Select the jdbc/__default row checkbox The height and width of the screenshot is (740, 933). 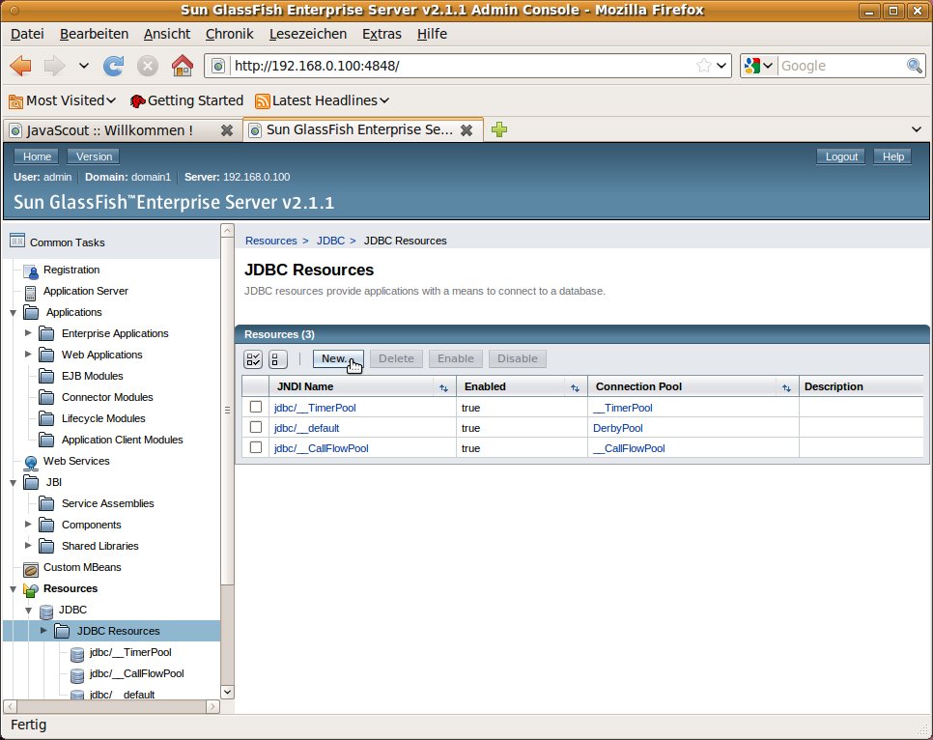[256, 428]
